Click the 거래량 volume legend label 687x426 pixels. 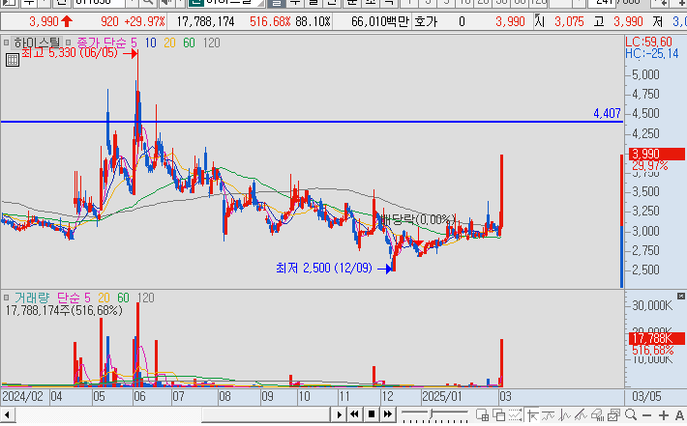click(x=32, y=298)
